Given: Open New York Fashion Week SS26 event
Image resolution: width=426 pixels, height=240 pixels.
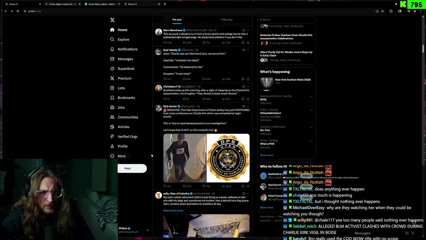Looking at the screenshot, I should click(286, 83).
